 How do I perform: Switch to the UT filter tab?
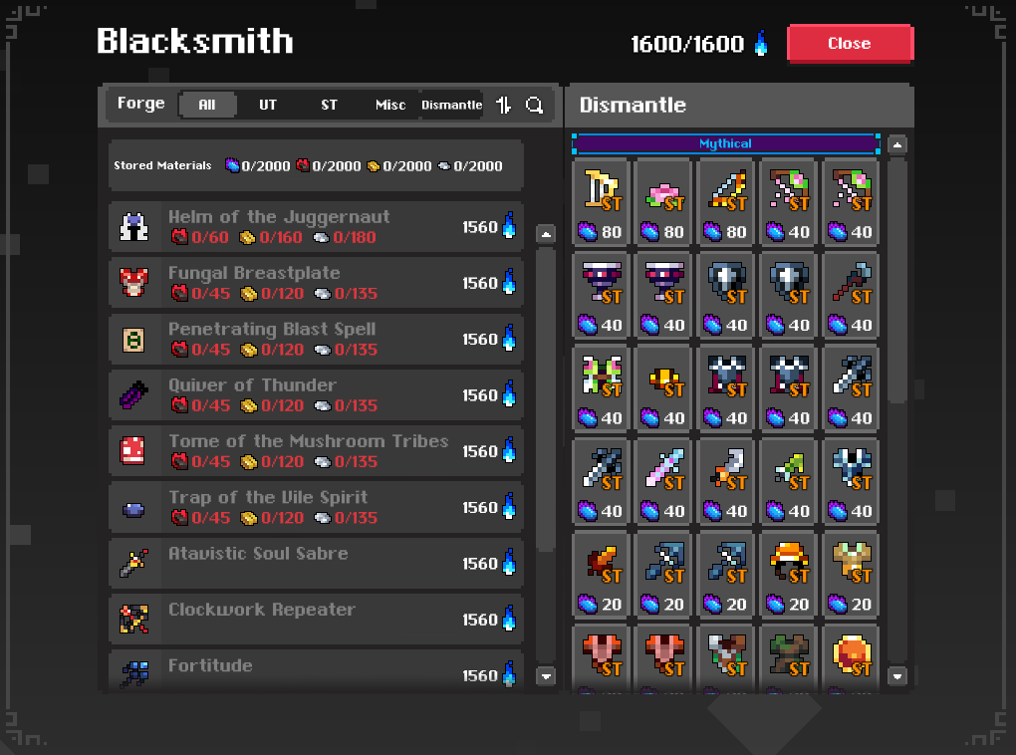(x=268, y=105)
